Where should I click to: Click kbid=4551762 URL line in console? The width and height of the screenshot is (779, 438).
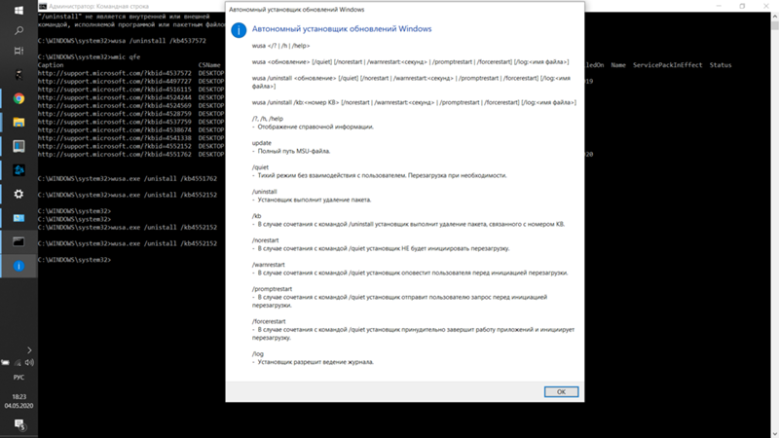(115, 155)
